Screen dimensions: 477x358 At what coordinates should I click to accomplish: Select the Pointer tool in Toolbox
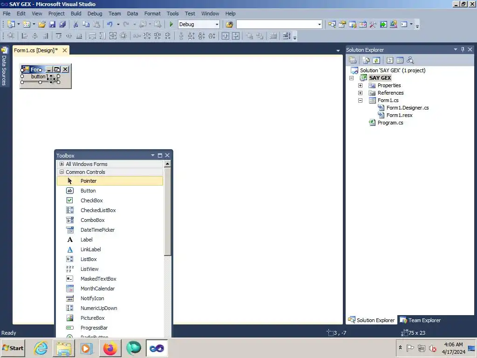point(110,181)
